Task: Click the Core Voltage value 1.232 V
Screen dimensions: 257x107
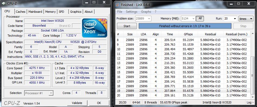Action: [x=71, y=35]
